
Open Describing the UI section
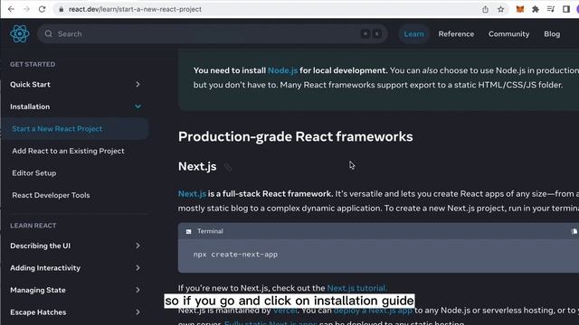[40, 246]
